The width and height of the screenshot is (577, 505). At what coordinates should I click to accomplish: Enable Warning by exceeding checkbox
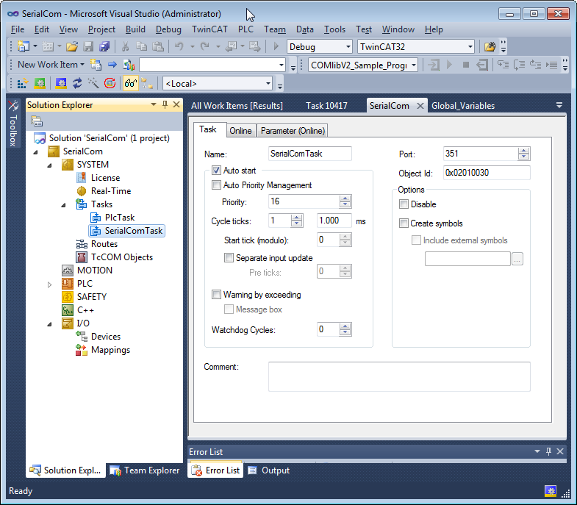click(216, 295)
